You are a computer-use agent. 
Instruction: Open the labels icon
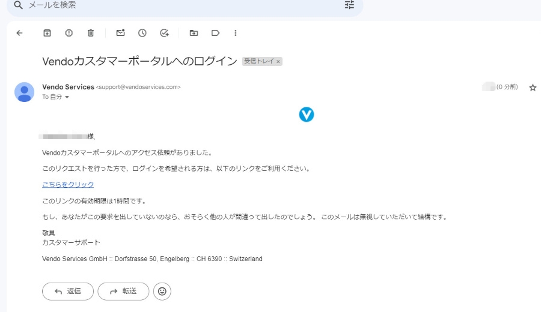(x=216, y=33)
